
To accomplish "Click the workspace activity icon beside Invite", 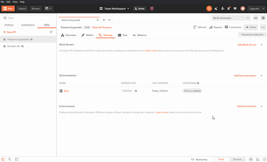I will pyautogui.click(x=152, y=8).
